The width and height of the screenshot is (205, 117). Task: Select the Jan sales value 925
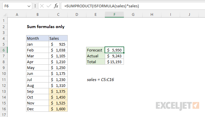tap(58, 44)
